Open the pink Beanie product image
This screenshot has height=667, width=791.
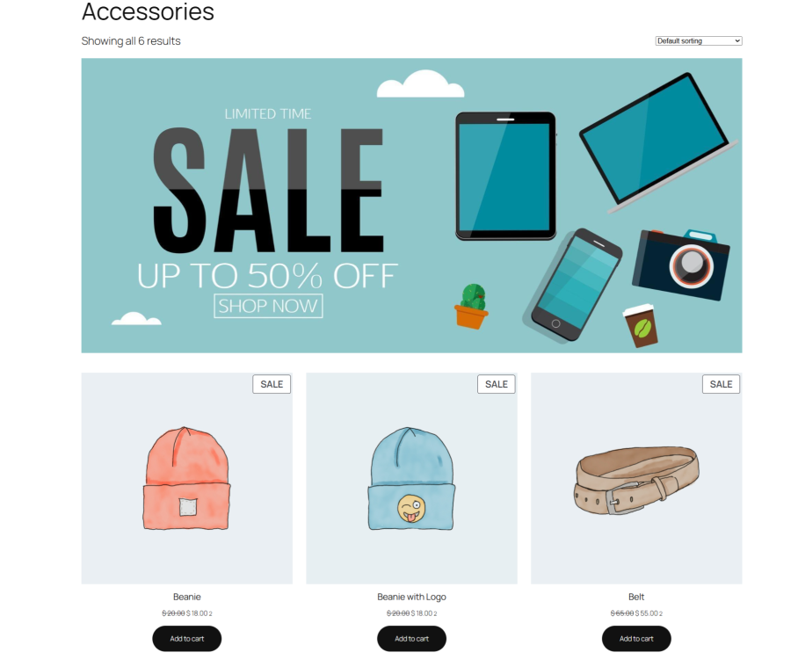point(186,478)
